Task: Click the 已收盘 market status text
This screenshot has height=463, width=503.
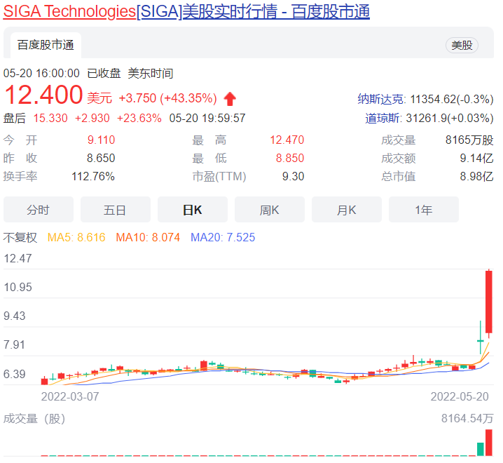Action: tap(104, 73)
